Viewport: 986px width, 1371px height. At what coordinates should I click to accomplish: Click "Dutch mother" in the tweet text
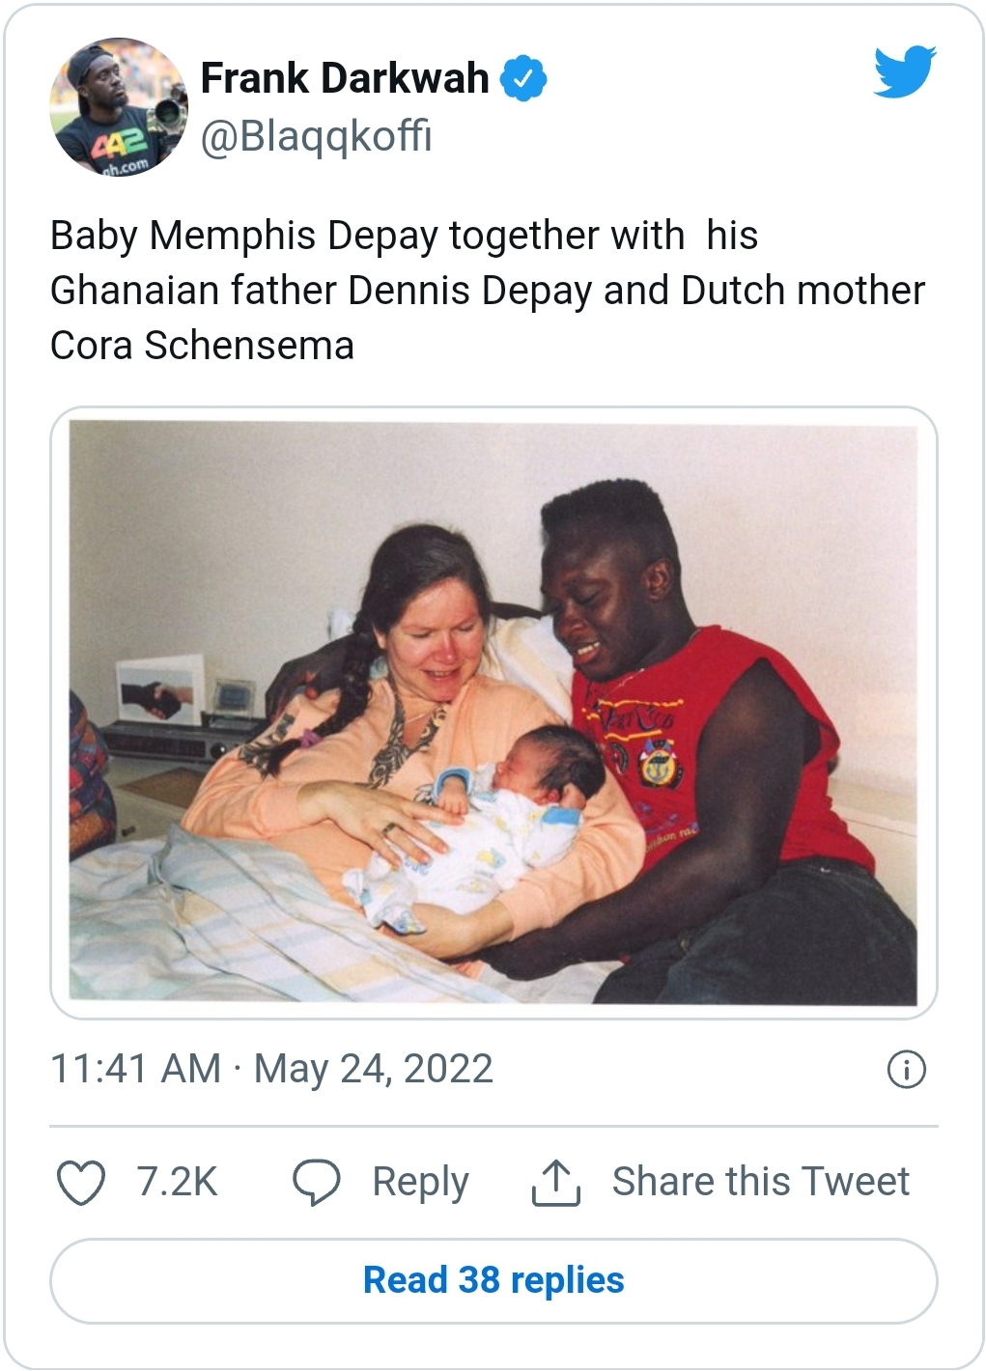(x=803, y=291)
